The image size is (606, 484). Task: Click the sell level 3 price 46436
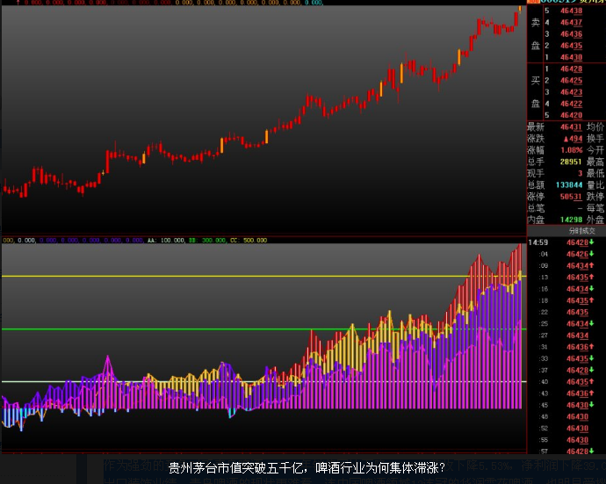571,34
